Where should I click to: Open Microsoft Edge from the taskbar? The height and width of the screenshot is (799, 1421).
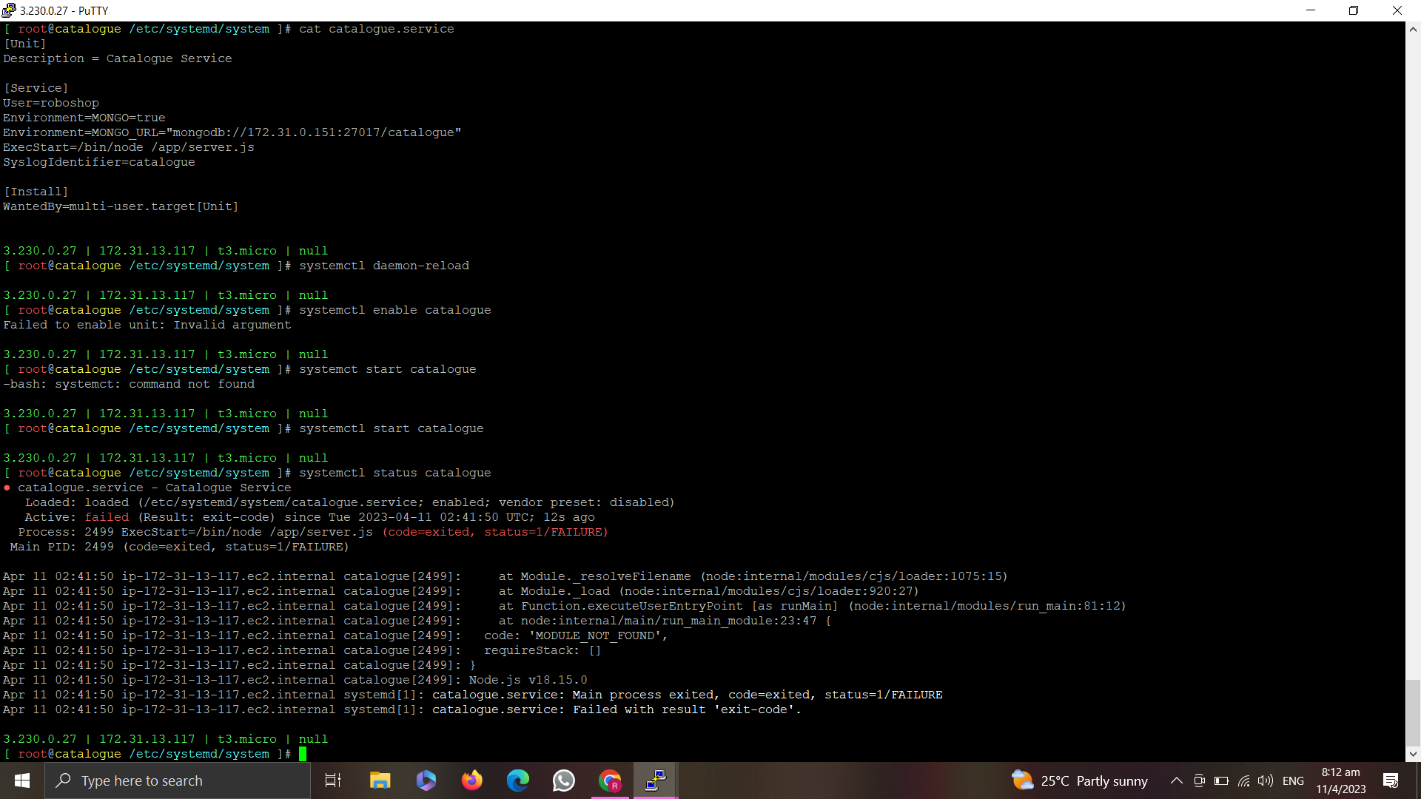[517, 780]
